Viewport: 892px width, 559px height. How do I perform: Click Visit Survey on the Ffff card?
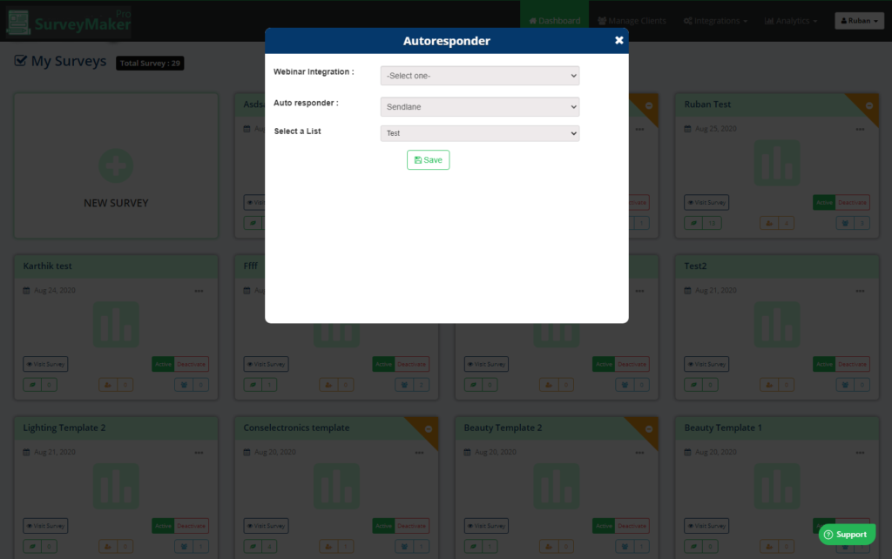pyautogui.click(x=267, y=364)
